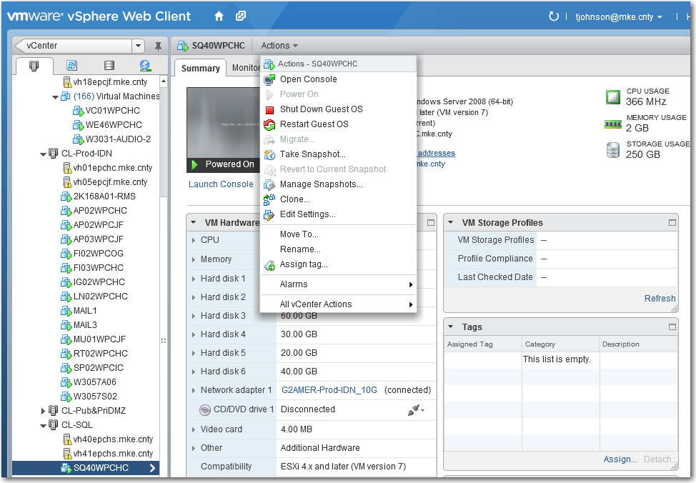Viewport: 696px width, 483px height.
Task: Expand the Hard disk 4 row
Action: coord(194,334)
